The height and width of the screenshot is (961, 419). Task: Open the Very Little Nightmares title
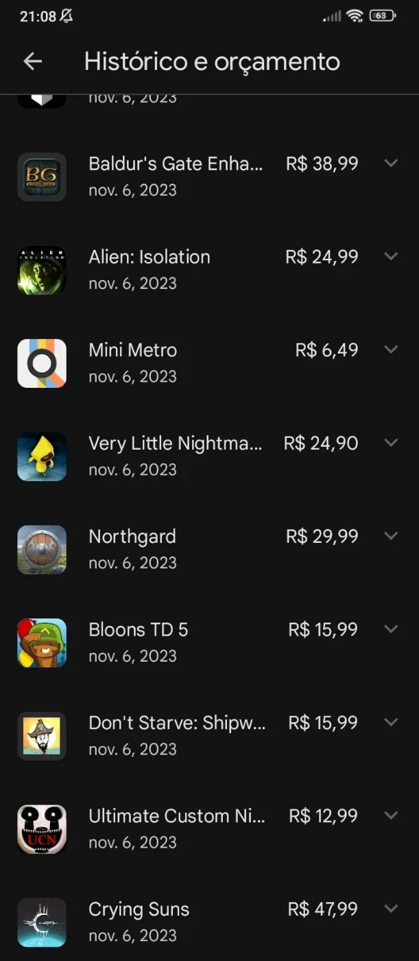point(175,443)
